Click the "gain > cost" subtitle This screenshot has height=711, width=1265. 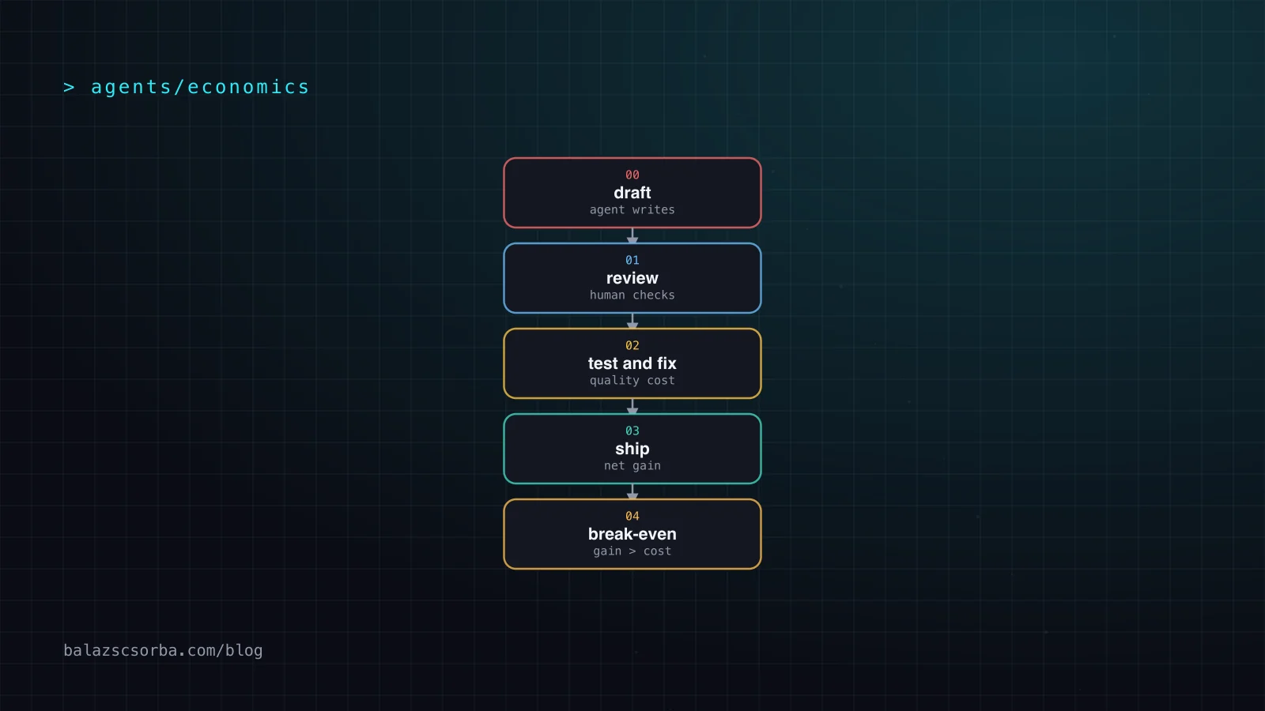tap(632, 551)
